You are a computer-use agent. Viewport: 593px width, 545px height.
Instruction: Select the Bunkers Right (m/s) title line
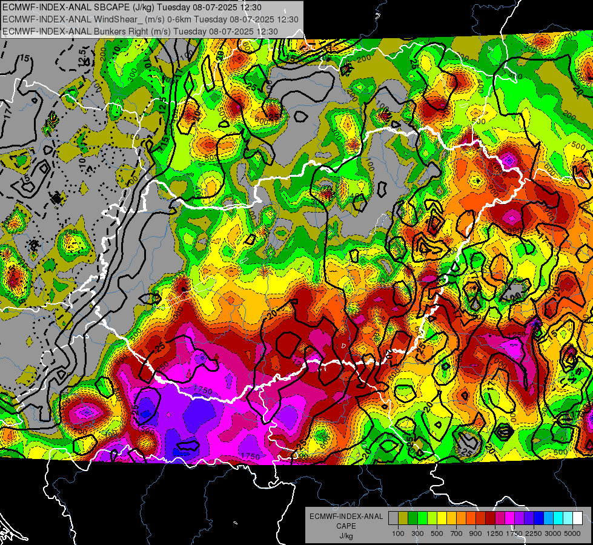pos(140,31)
